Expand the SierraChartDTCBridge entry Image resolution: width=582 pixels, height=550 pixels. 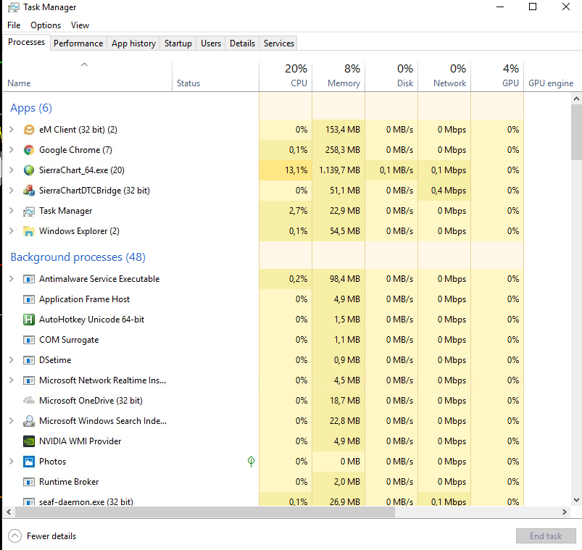coord(12,191)
